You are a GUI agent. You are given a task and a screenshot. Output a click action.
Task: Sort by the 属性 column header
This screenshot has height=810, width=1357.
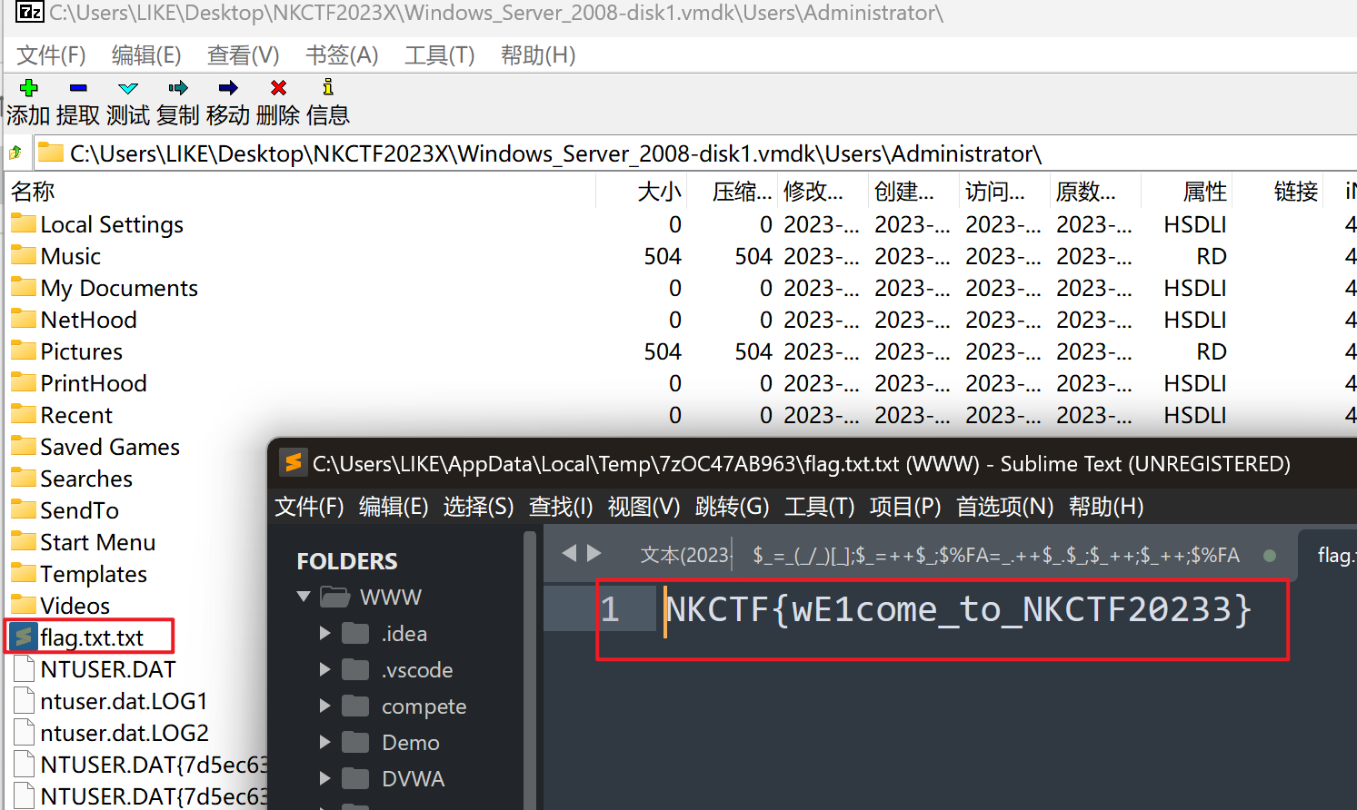tap(1204, 191)
